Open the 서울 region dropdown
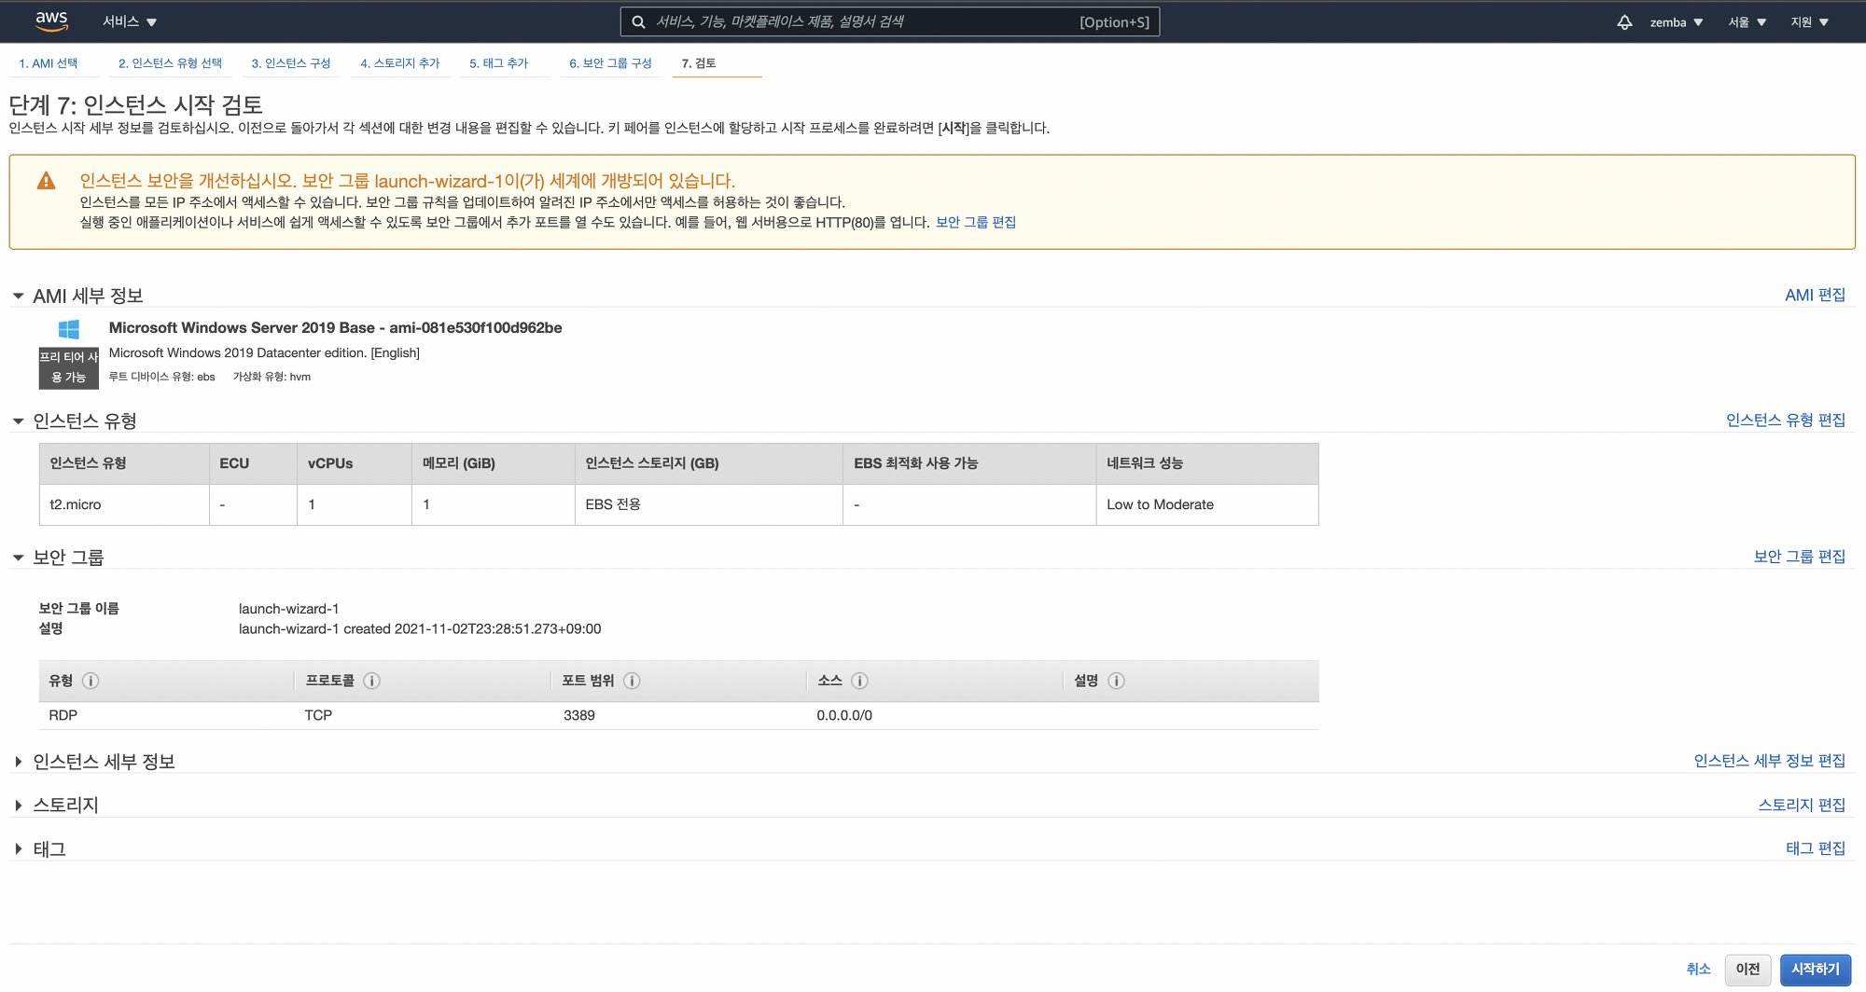The width and height of the screenshot is (1866, 992). pyautogui.click(x=1747, y=21)
